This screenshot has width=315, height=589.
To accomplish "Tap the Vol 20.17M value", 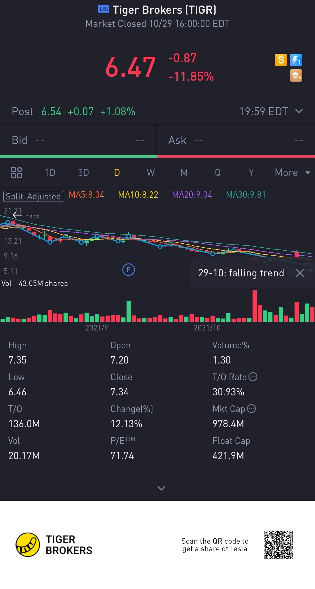I will (24, 456).
